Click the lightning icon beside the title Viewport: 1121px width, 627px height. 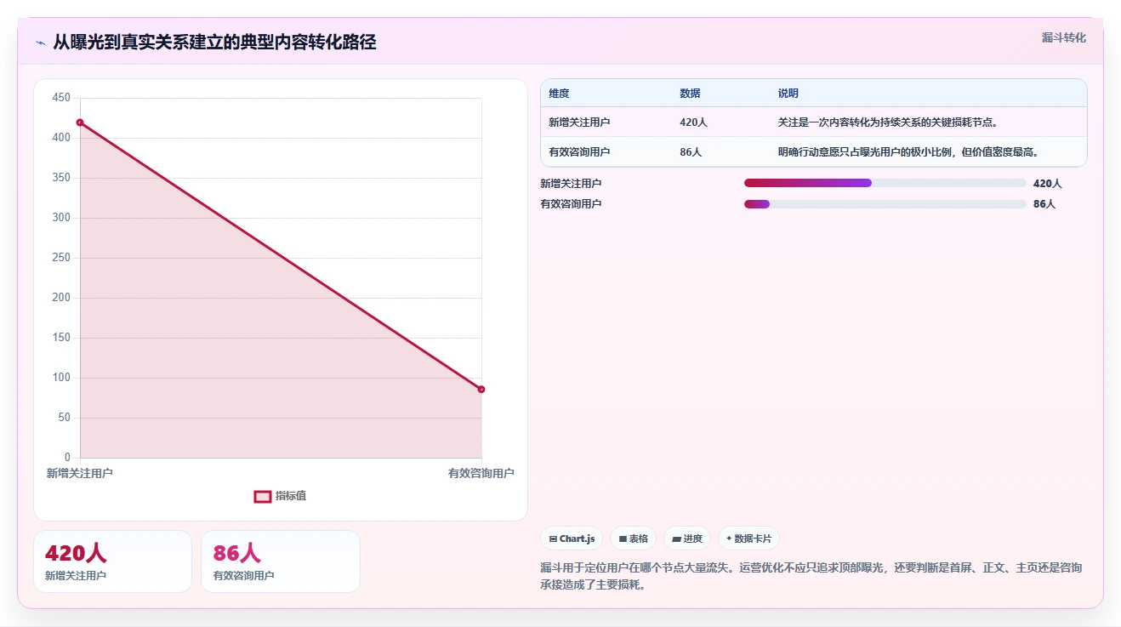coord(40,43)
